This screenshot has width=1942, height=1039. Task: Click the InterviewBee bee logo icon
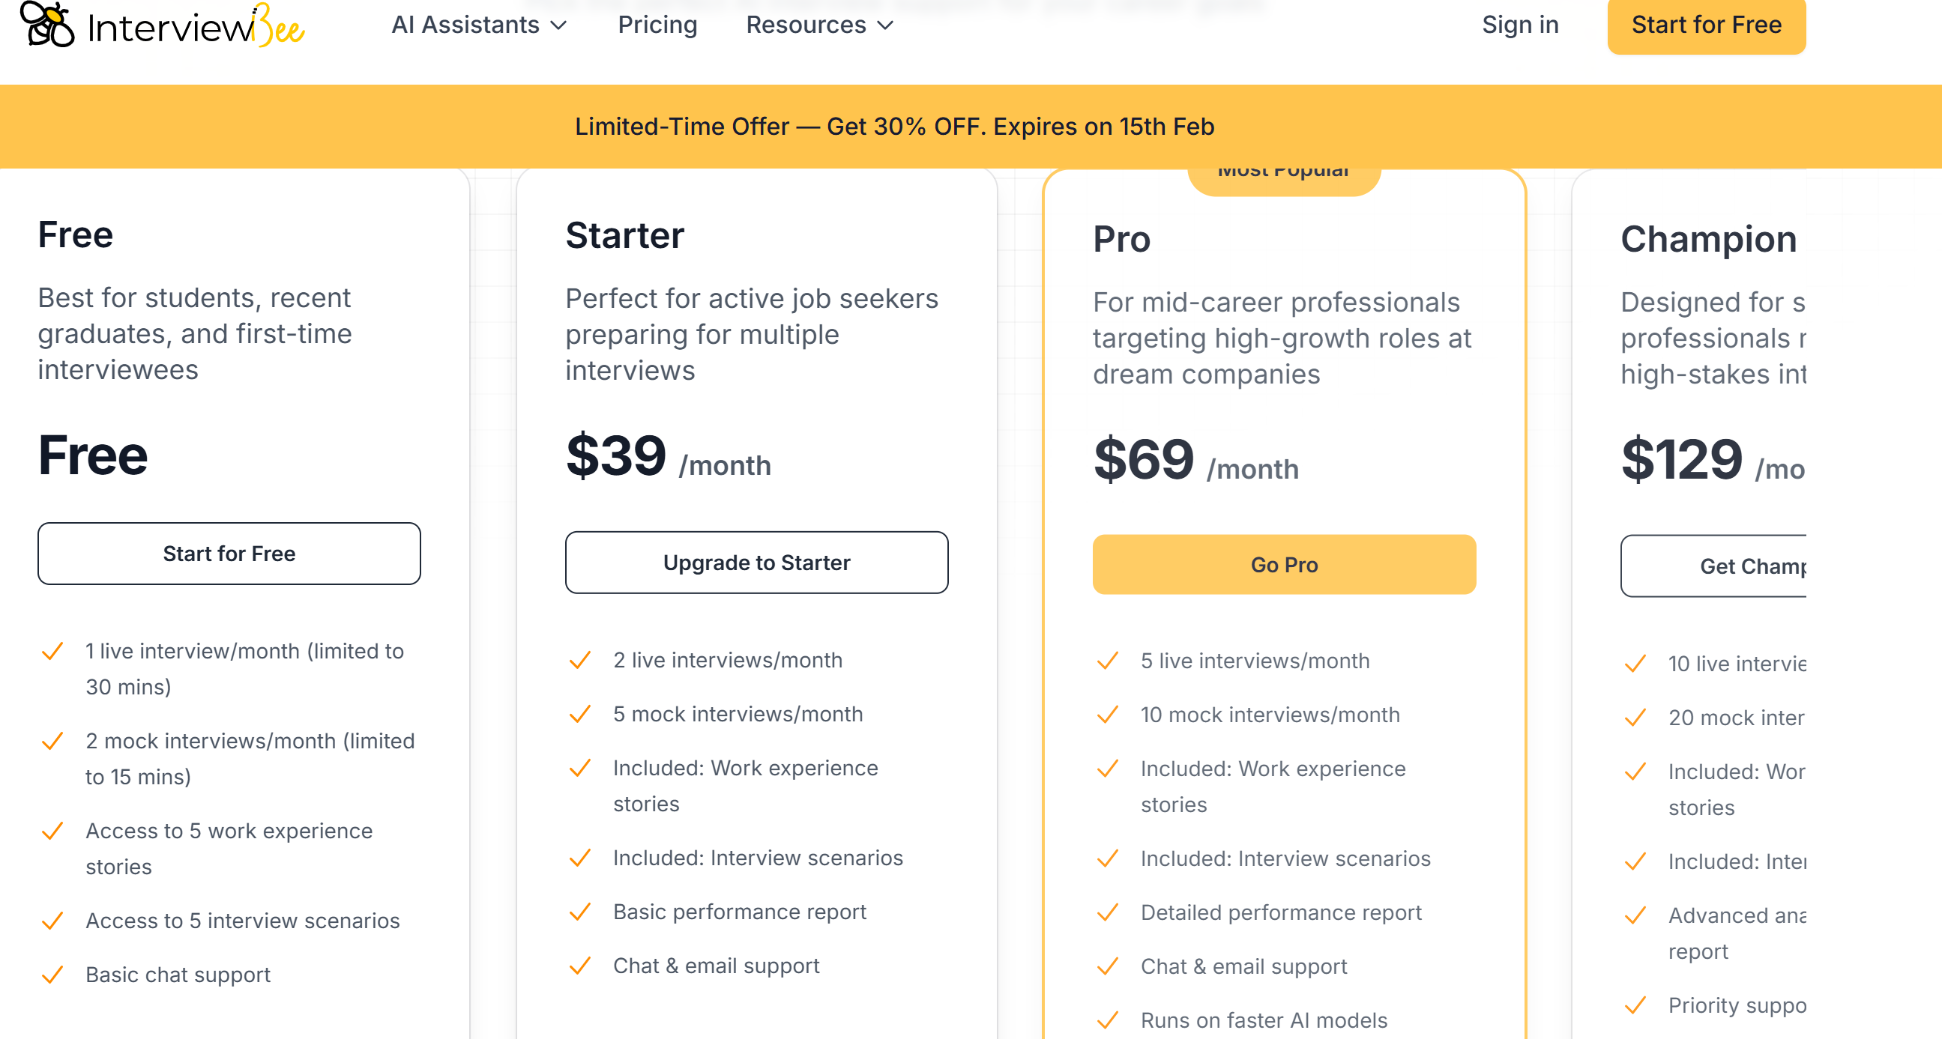46,24
